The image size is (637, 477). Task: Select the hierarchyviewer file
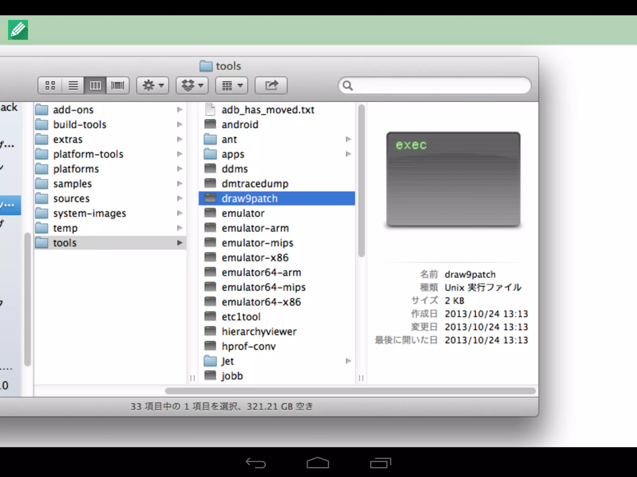(x=259, y=331)
